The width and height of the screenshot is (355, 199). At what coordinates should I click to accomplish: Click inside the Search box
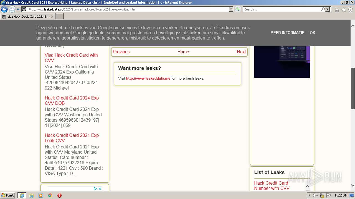(282, 9)
